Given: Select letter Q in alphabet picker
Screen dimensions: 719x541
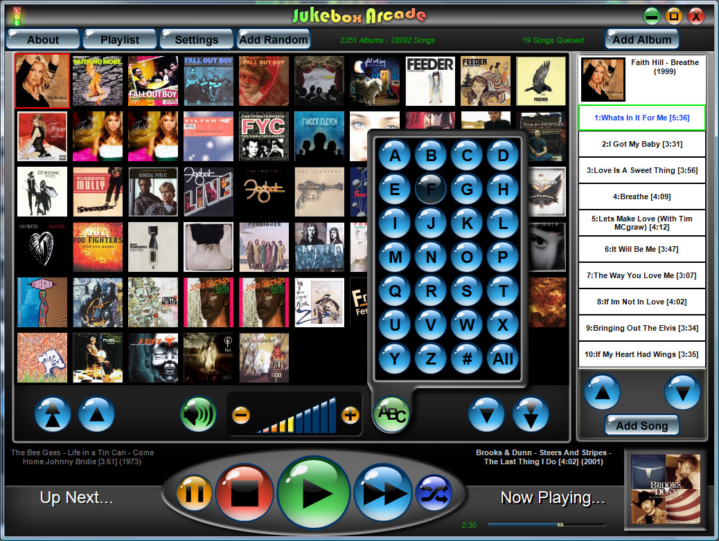Looking at the screenshot, I should [x=394, y=291].
